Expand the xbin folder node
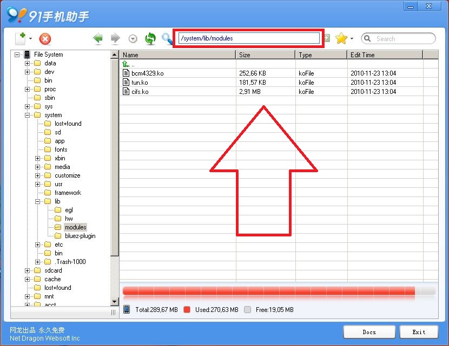The height and width of the screenshot is (346, 449). click(x=37, y=158)
